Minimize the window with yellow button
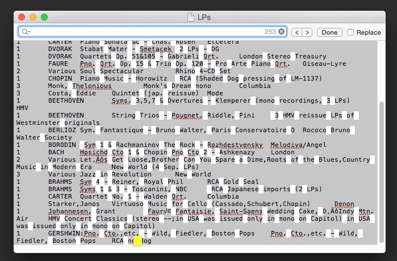 33,17
